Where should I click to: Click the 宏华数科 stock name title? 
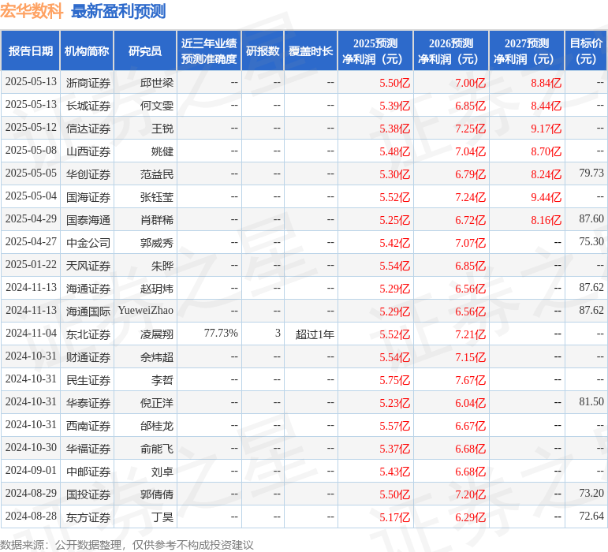(32, 11)
